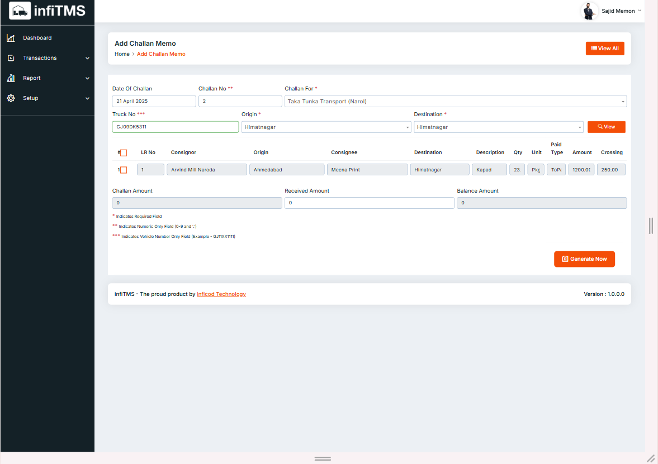Open the Destination dropdown
The width and height of the screenshot is (658, 464).
pyautogui.click(x=498, y=127)
